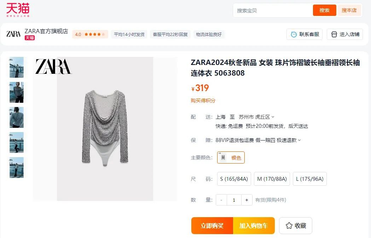Click the 搜索宝贝 search input field
The height and width of the screenshot is (238, 371).
point(273,10)
